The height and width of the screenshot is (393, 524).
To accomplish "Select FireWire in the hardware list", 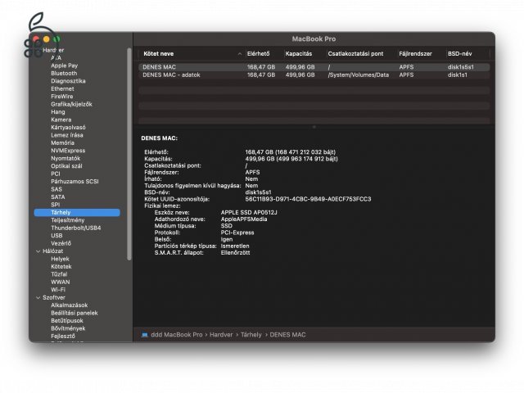I will (62, 97).
